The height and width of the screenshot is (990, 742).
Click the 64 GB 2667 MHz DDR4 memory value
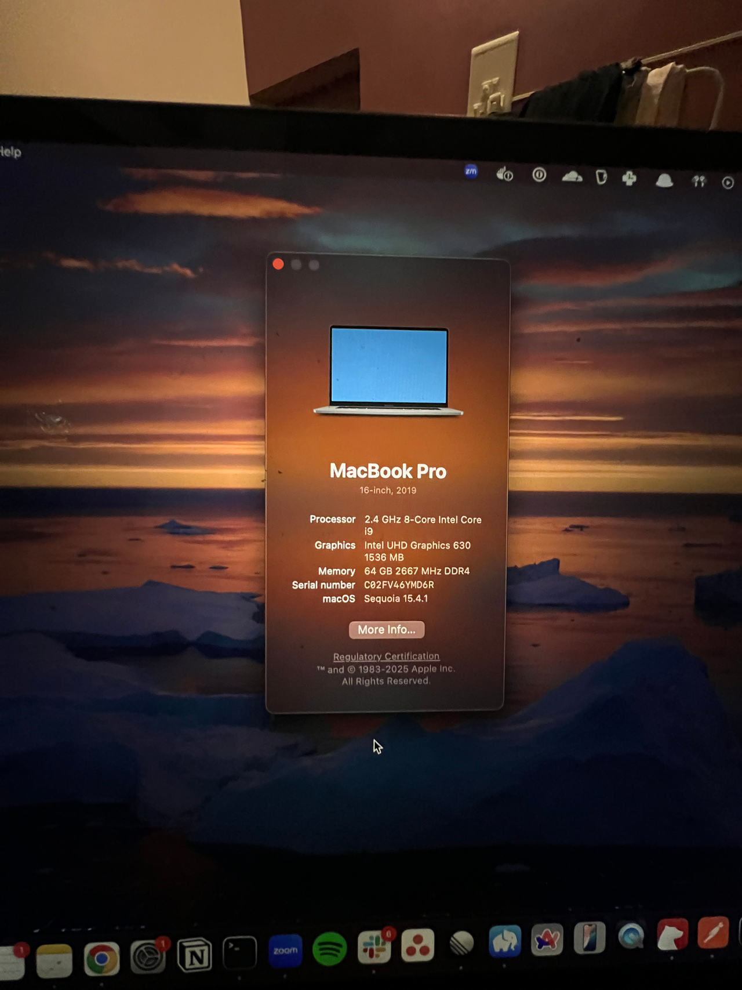coord(417,571)
